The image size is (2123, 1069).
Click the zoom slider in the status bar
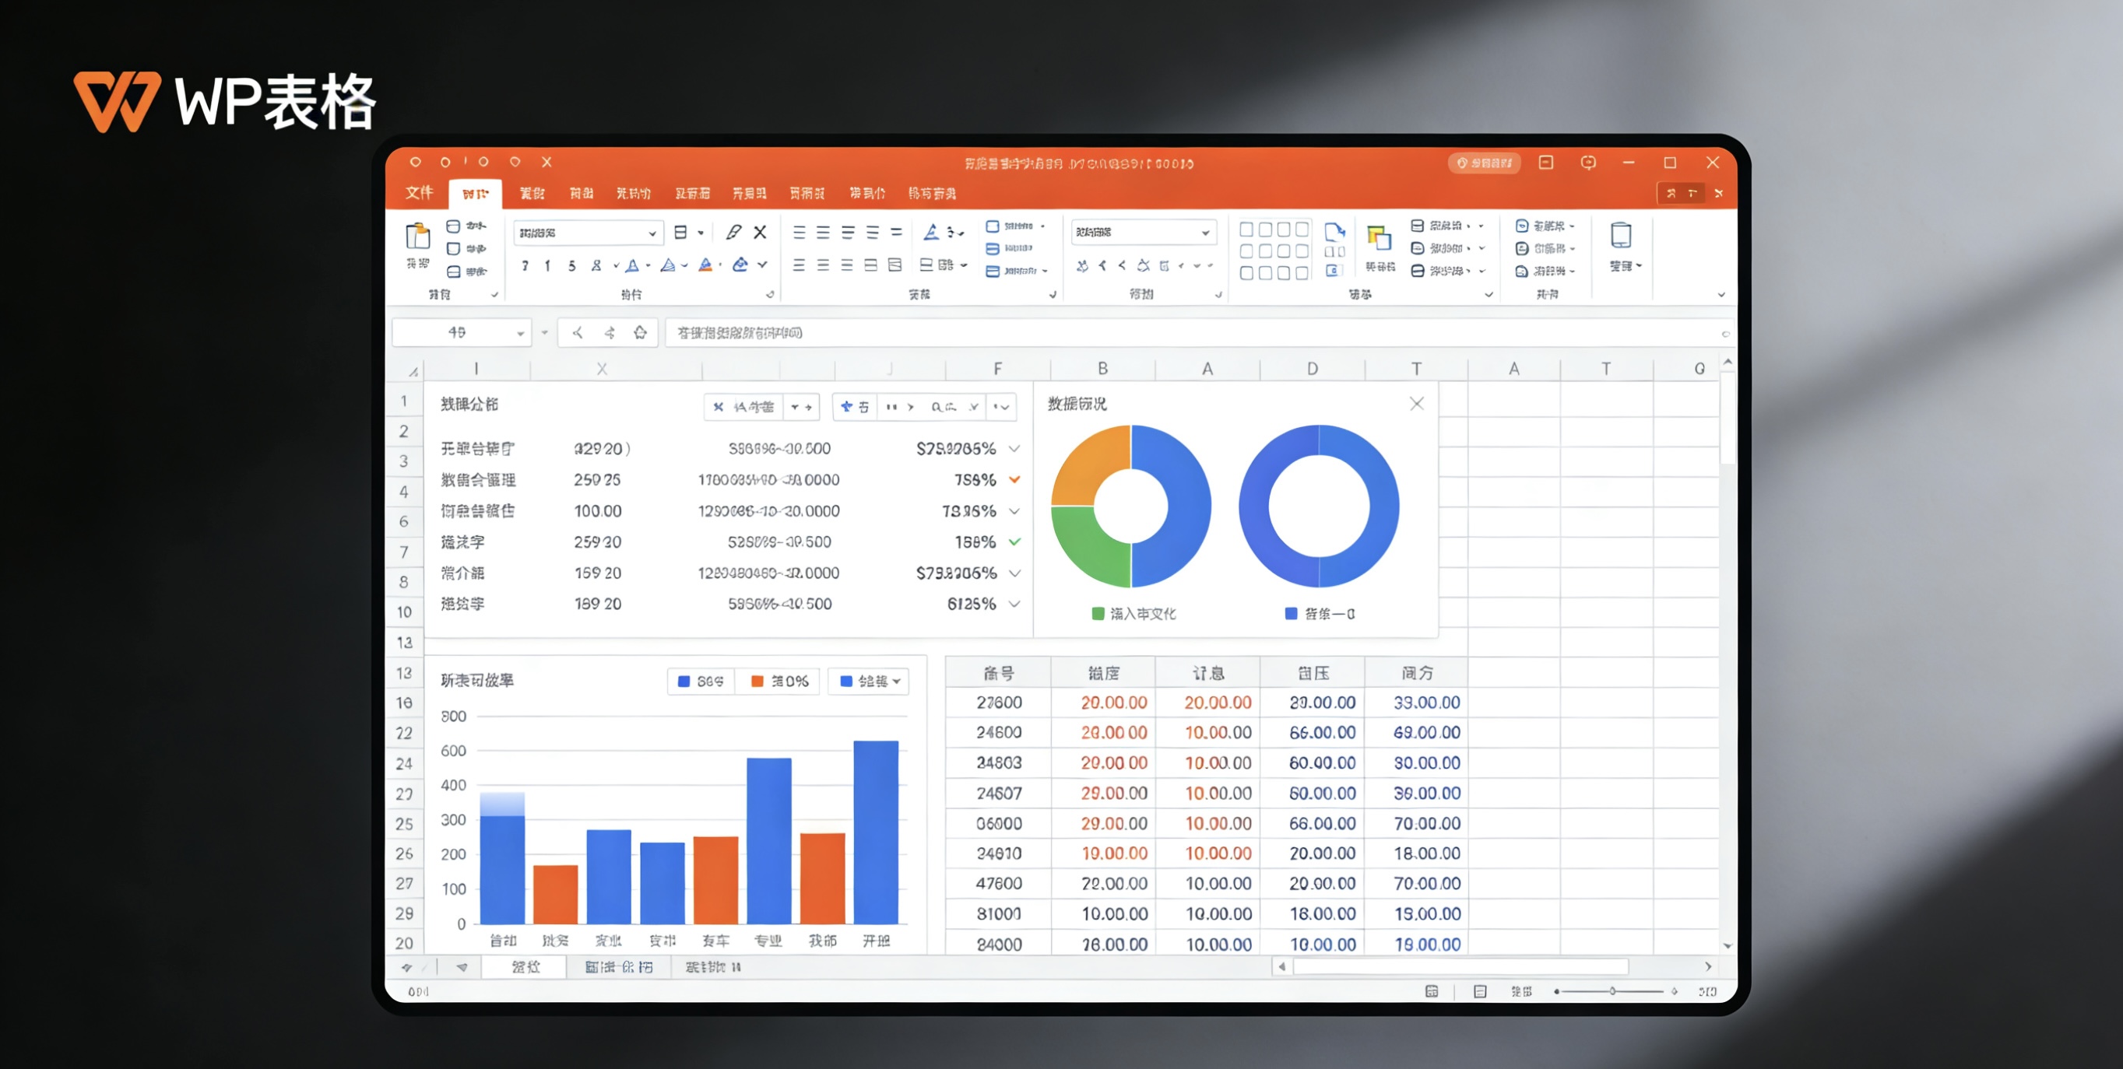pos(1612,991)
